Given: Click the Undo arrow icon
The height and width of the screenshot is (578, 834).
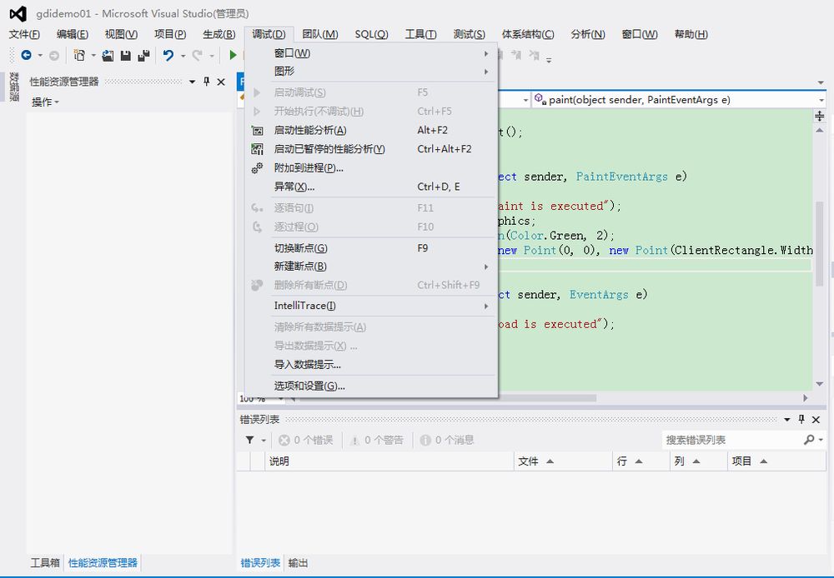Looking at the screenshot, I should point(168,55).
